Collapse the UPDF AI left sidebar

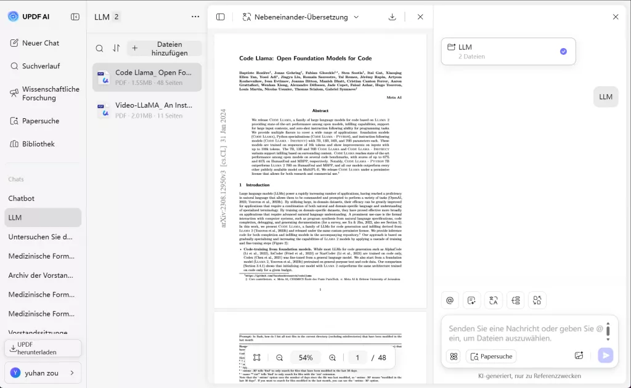tap(75, 17)
